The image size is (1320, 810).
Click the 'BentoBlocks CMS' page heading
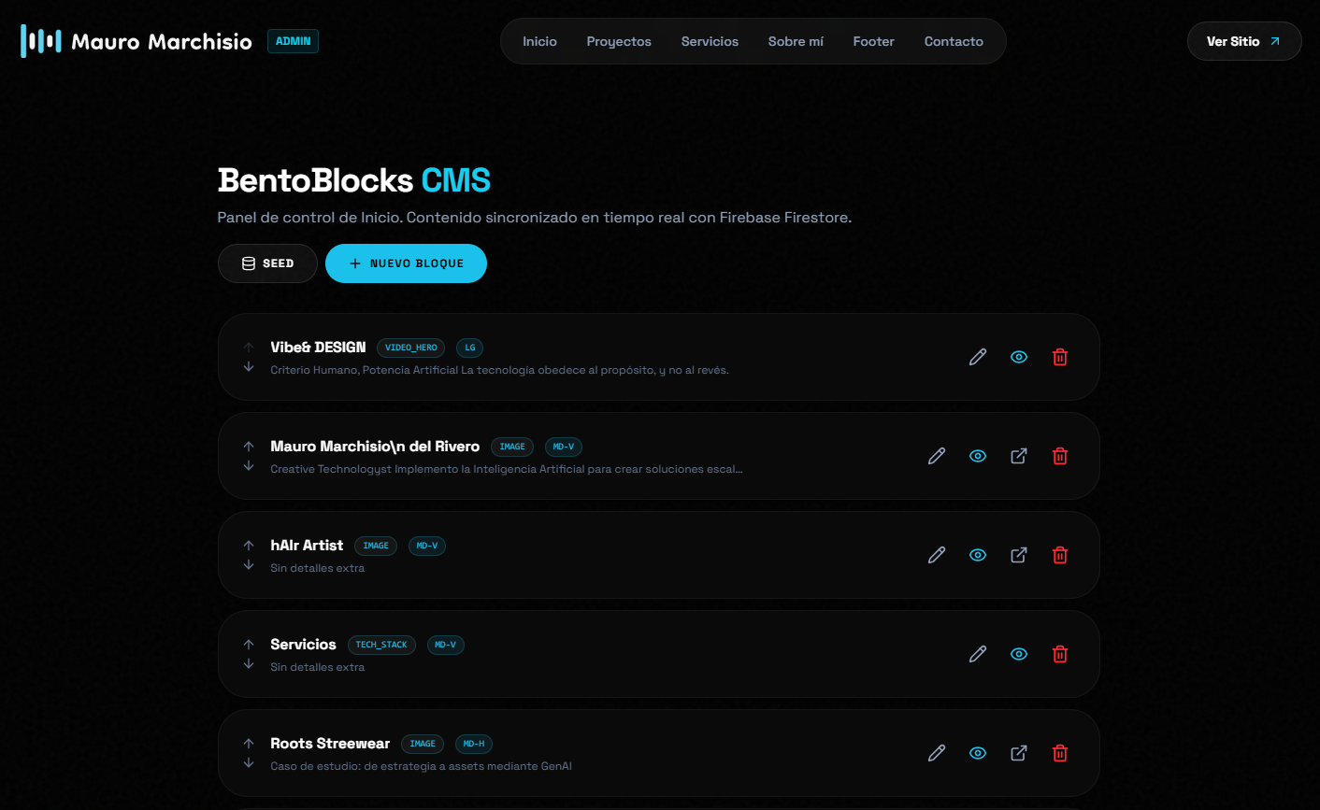click(354, 180)
